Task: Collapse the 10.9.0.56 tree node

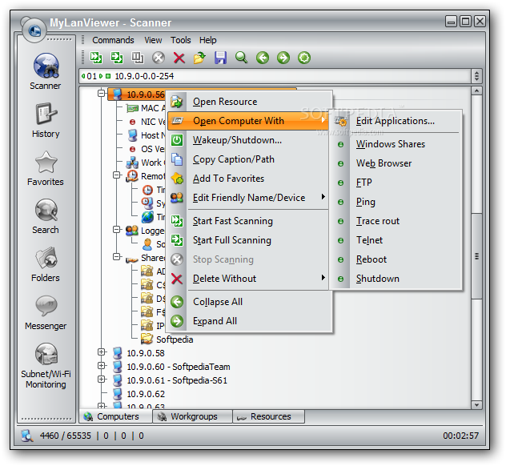Action: tap(102, 93)
